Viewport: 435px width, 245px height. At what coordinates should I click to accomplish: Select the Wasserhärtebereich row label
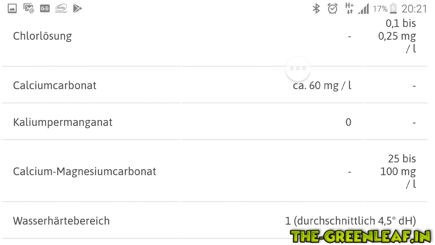[x=62, y=221]
